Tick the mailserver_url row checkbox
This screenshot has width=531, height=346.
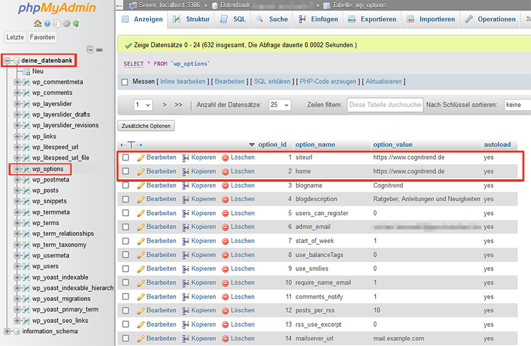(x=126, y=338)
